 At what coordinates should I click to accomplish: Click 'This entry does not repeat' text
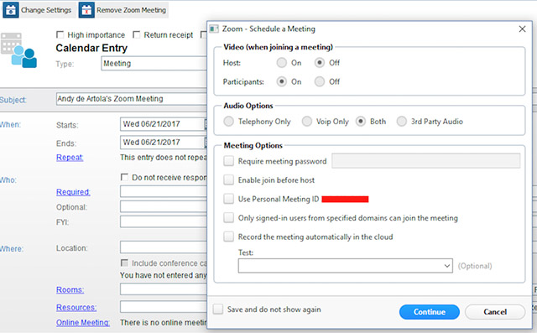(164, 158)
